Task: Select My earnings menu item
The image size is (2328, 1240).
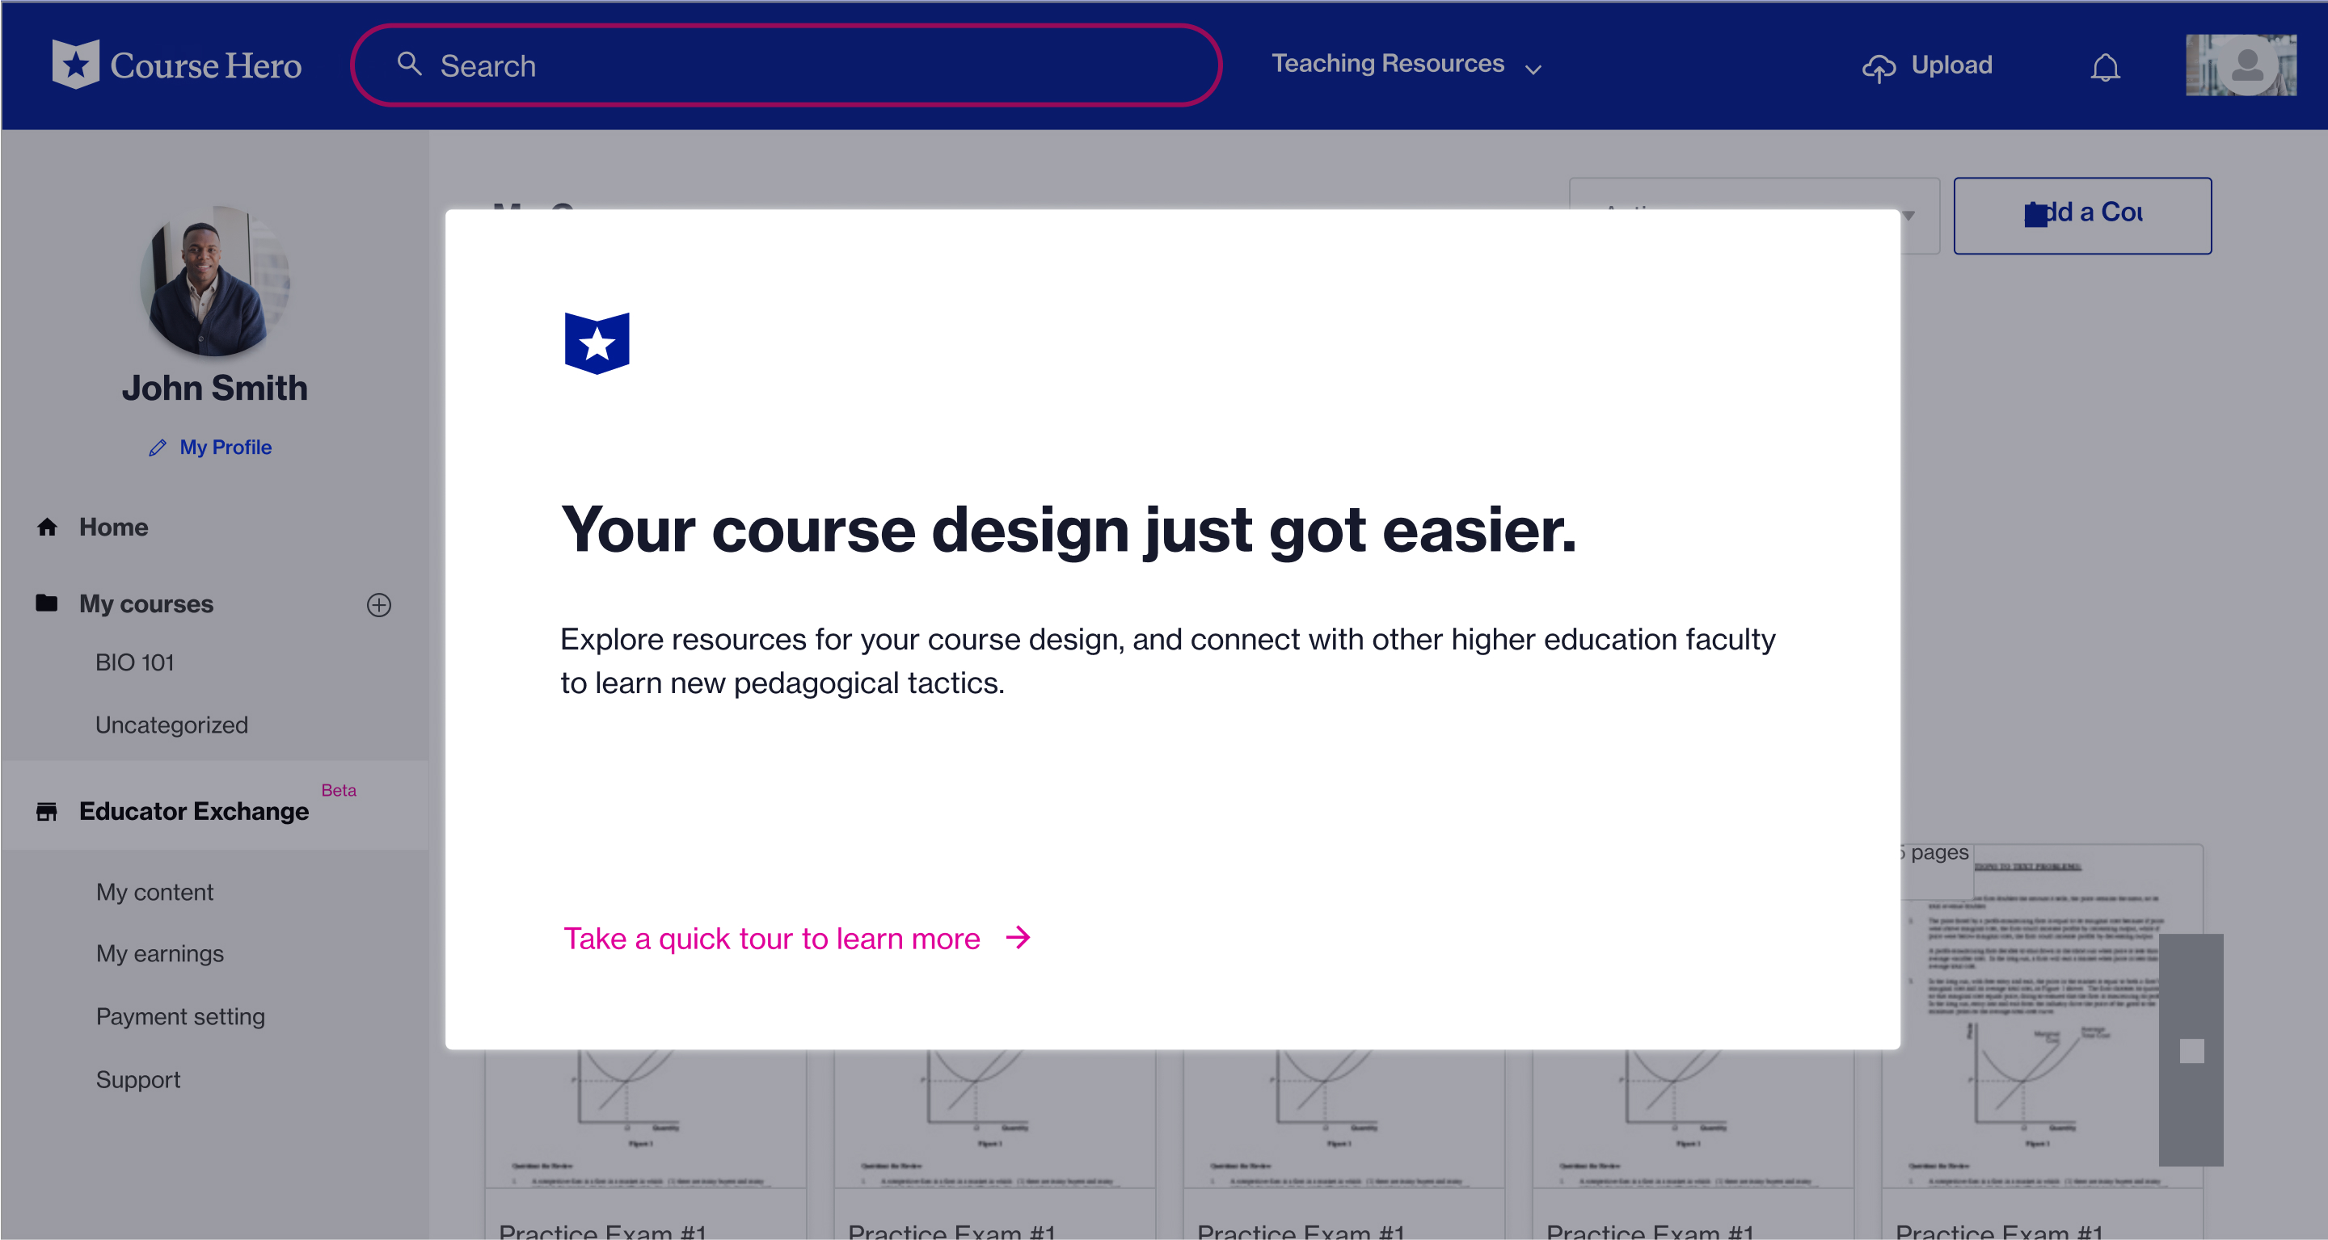Action: 160,954
